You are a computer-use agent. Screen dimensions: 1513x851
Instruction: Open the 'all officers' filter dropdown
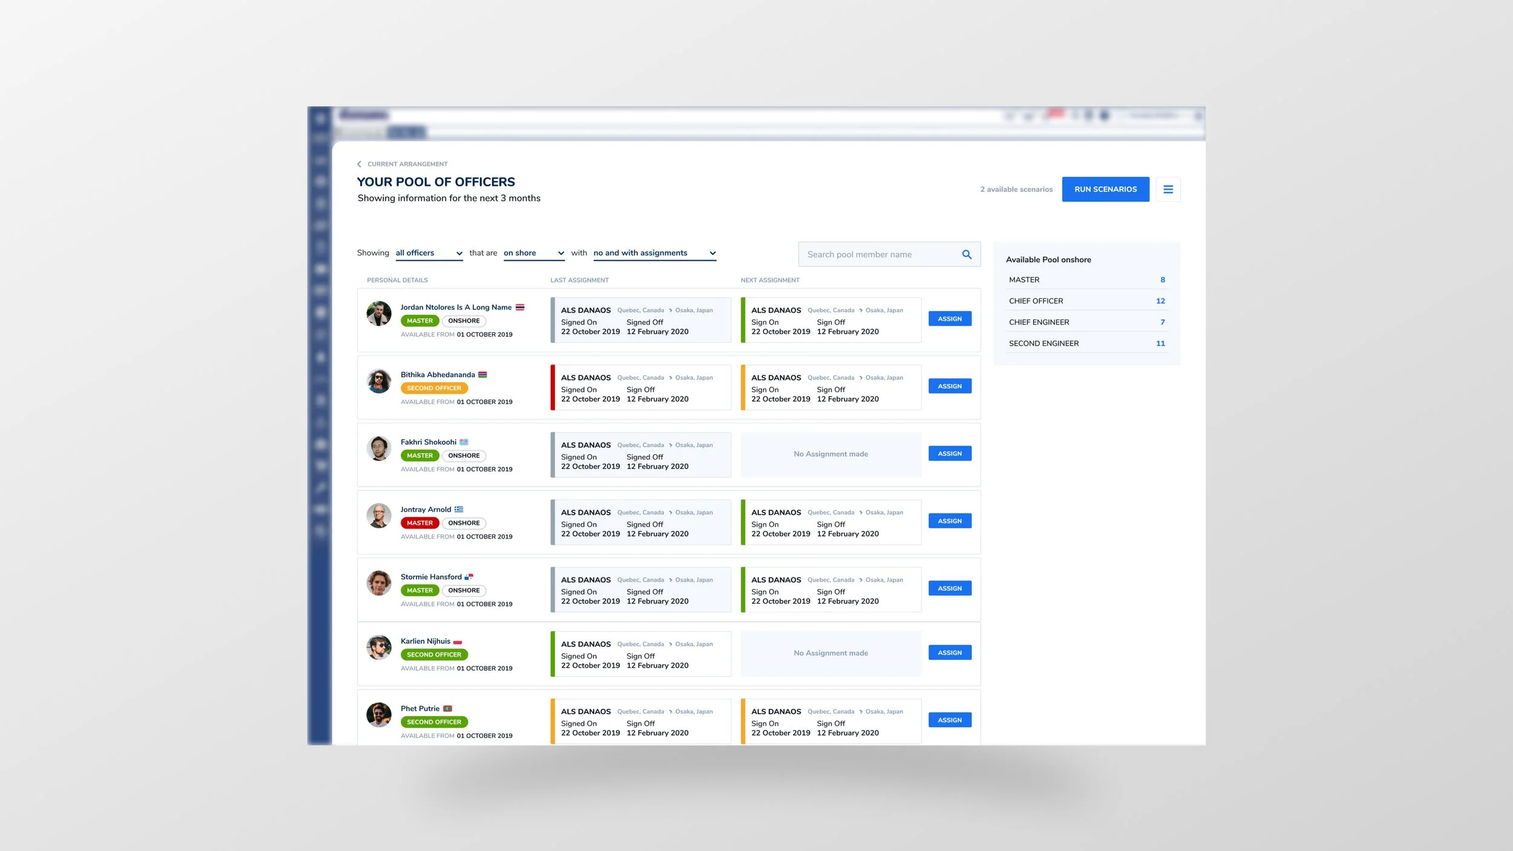(x=428, y=254)
